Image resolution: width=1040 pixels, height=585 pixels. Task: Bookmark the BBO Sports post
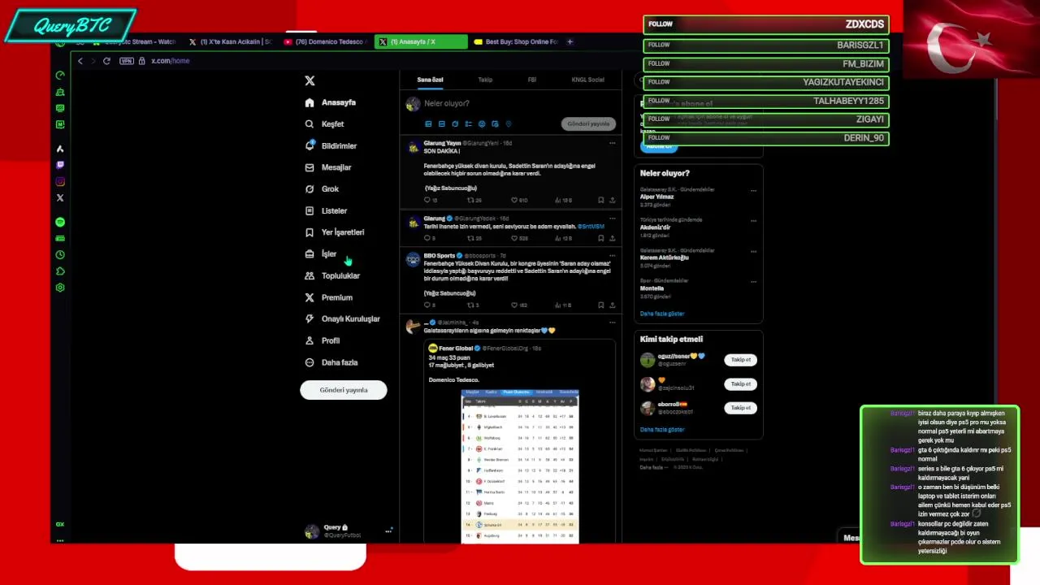[x=600, y=305]
